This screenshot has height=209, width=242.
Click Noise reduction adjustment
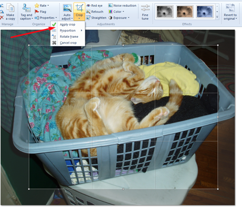pos(122,6)
